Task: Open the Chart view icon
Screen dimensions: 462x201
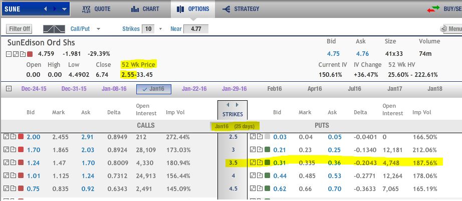Action: tap(135, 9)
